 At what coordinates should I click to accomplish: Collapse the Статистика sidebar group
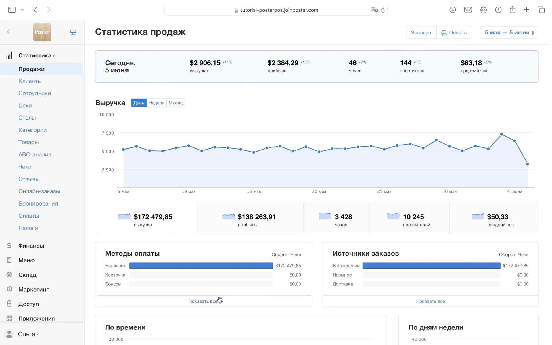tap(36, 55)
